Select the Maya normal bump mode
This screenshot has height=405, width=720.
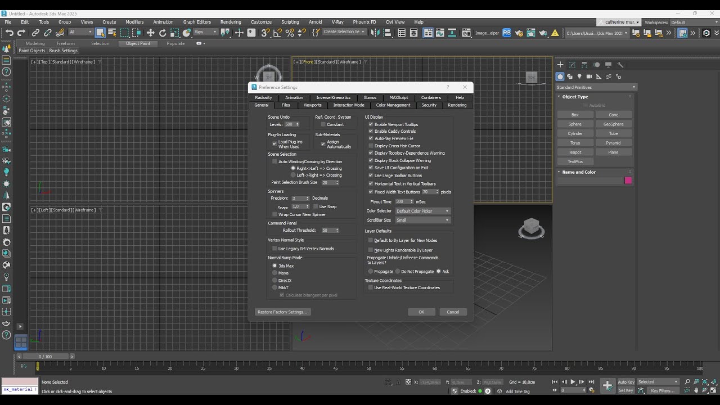275,273
